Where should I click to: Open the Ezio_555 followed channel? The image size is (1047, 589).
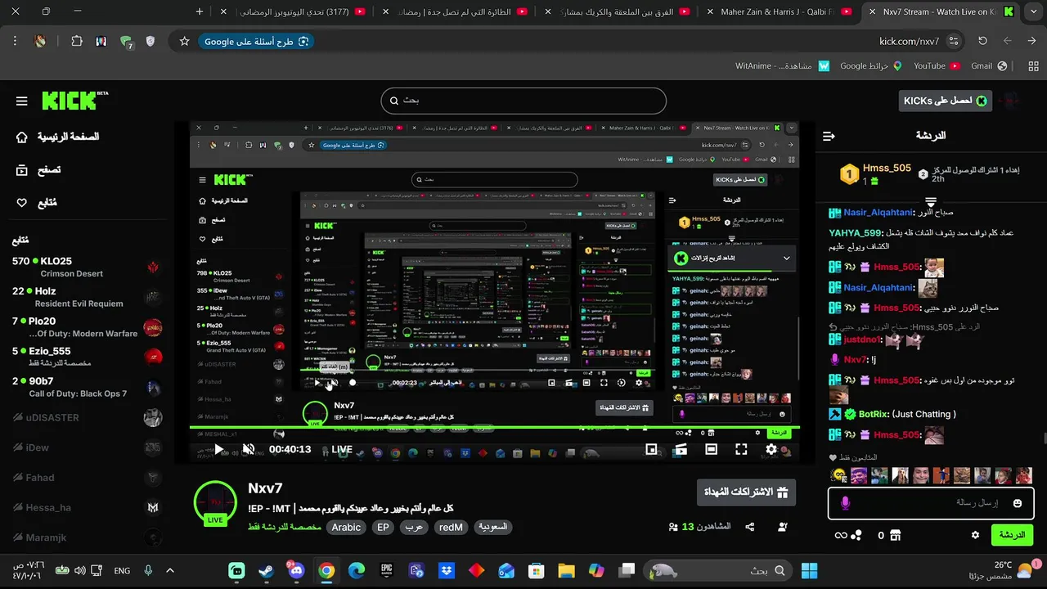88,357
